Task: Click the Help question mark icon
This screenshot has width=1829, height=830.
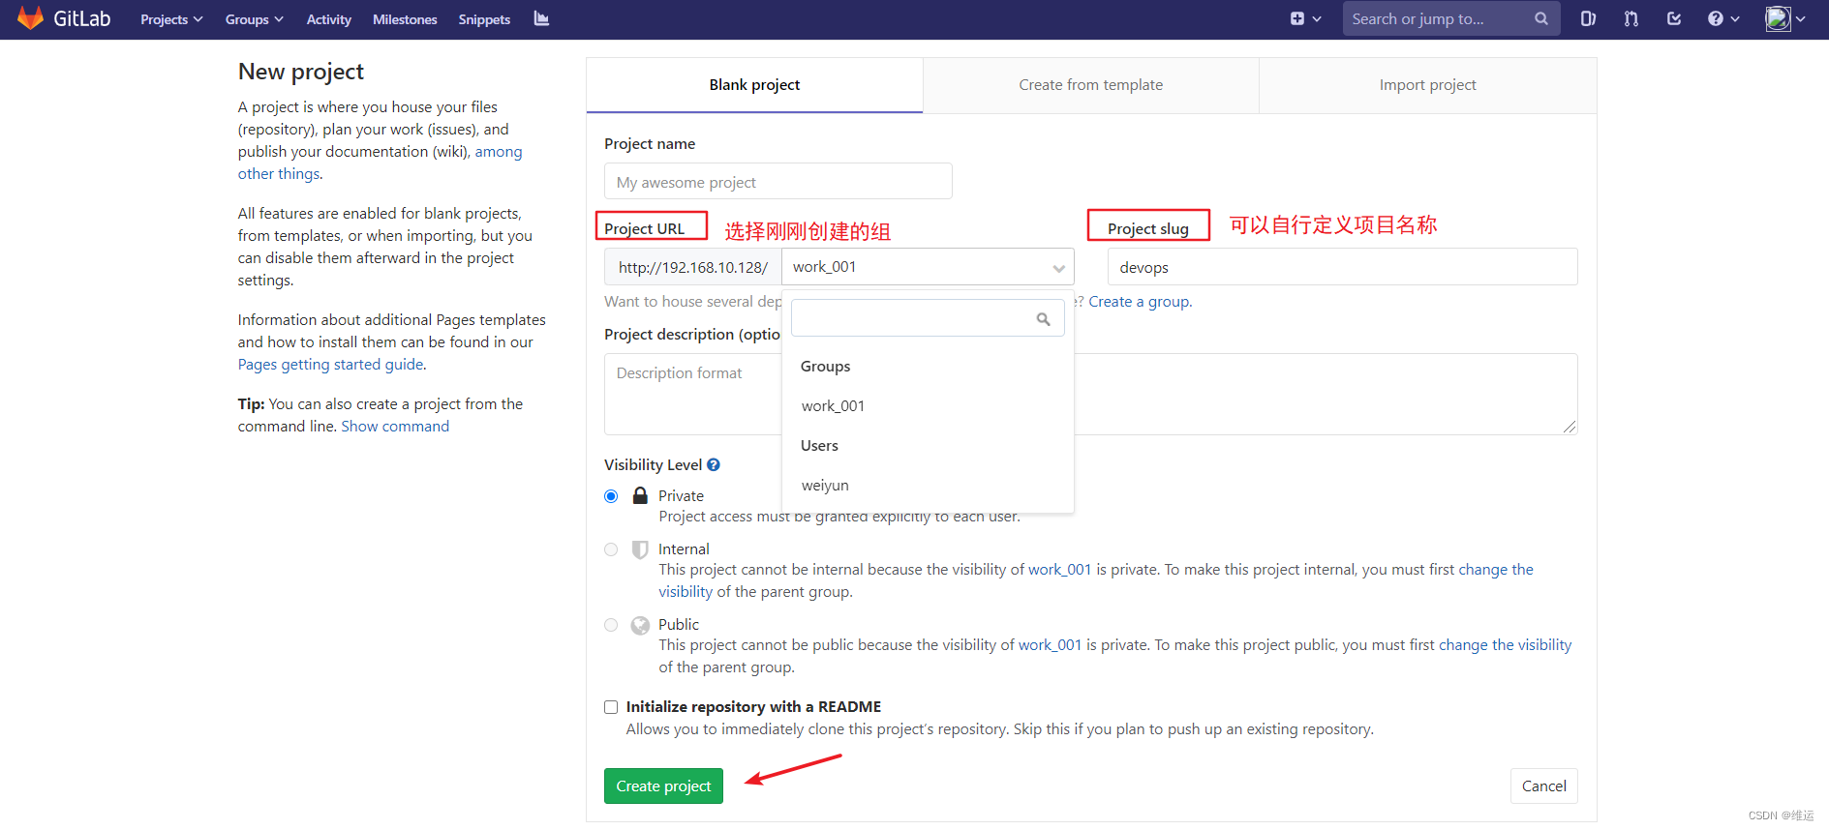Action: click(x=1716, y=18)
